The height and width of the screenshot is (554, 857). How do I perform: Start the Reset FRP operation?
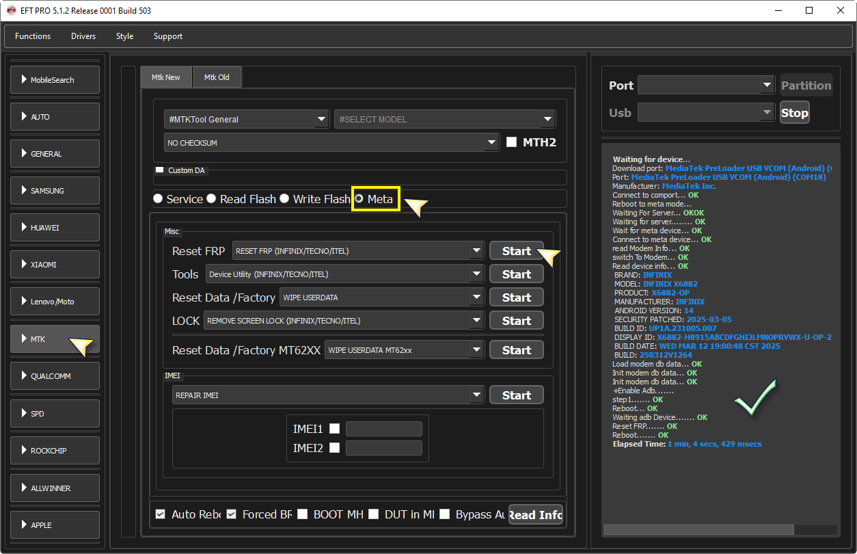click(x=517, y=251)
